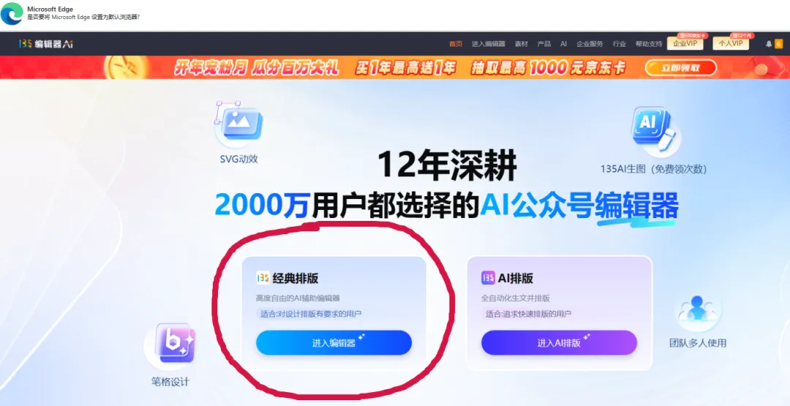Open the 135AI生图 icon

coord(653,130)
